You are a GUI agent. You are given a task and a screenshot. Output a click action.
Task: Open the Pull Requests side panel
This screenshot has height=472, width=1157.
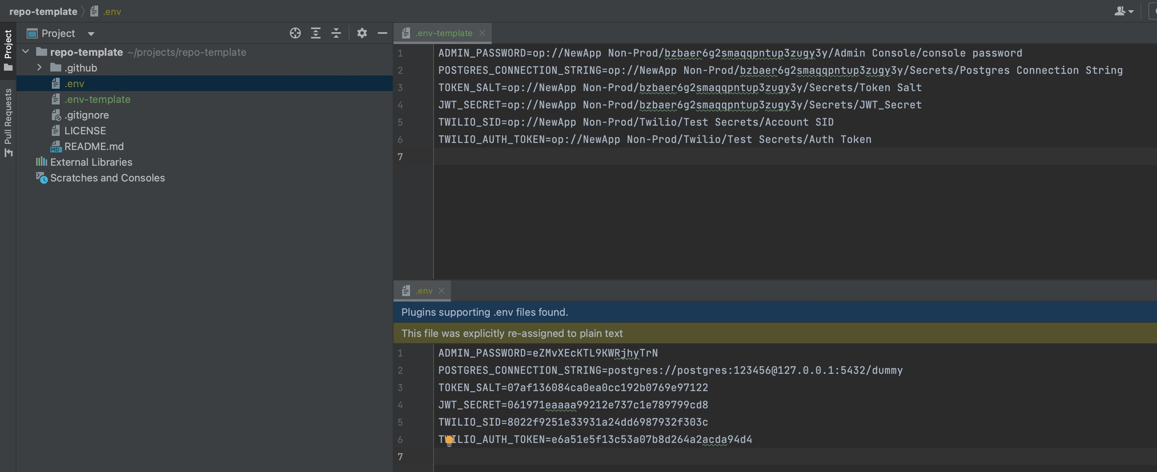coord(8,122)
